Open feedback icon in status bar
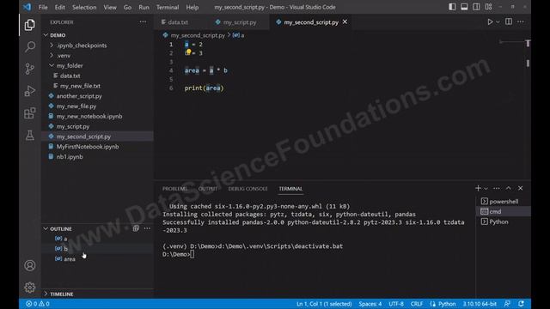Screen dimensions: 550x309 click(507, 304)
